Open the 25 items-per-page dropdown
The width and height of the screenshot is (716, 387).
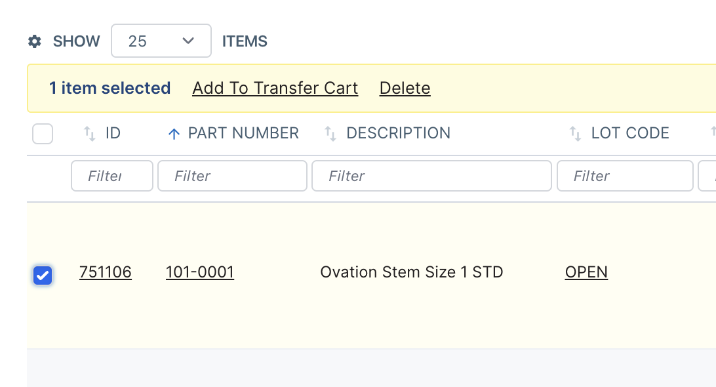coord(161,41)
